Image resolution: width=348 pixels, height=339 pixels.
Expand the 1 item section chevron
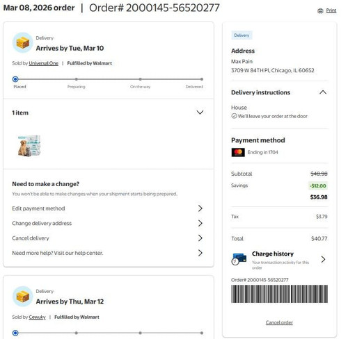point(200,113)
